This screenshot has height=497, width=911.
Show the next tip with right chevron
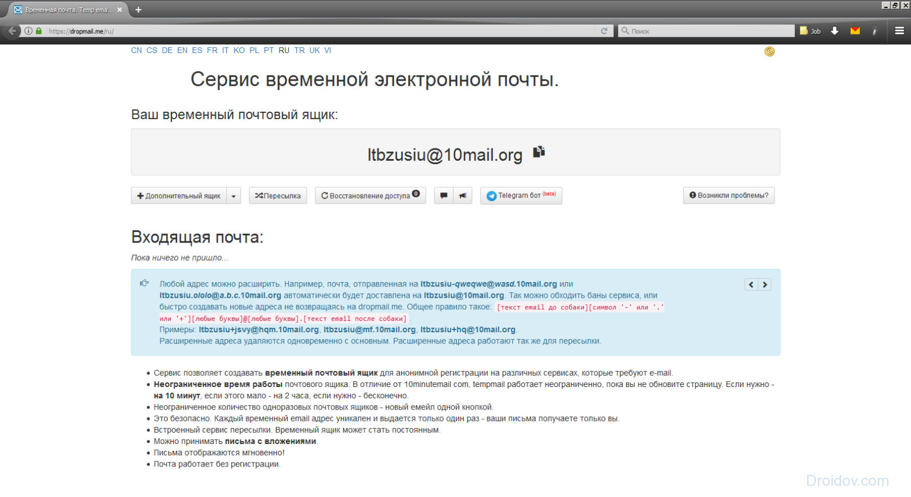(765, 285)
